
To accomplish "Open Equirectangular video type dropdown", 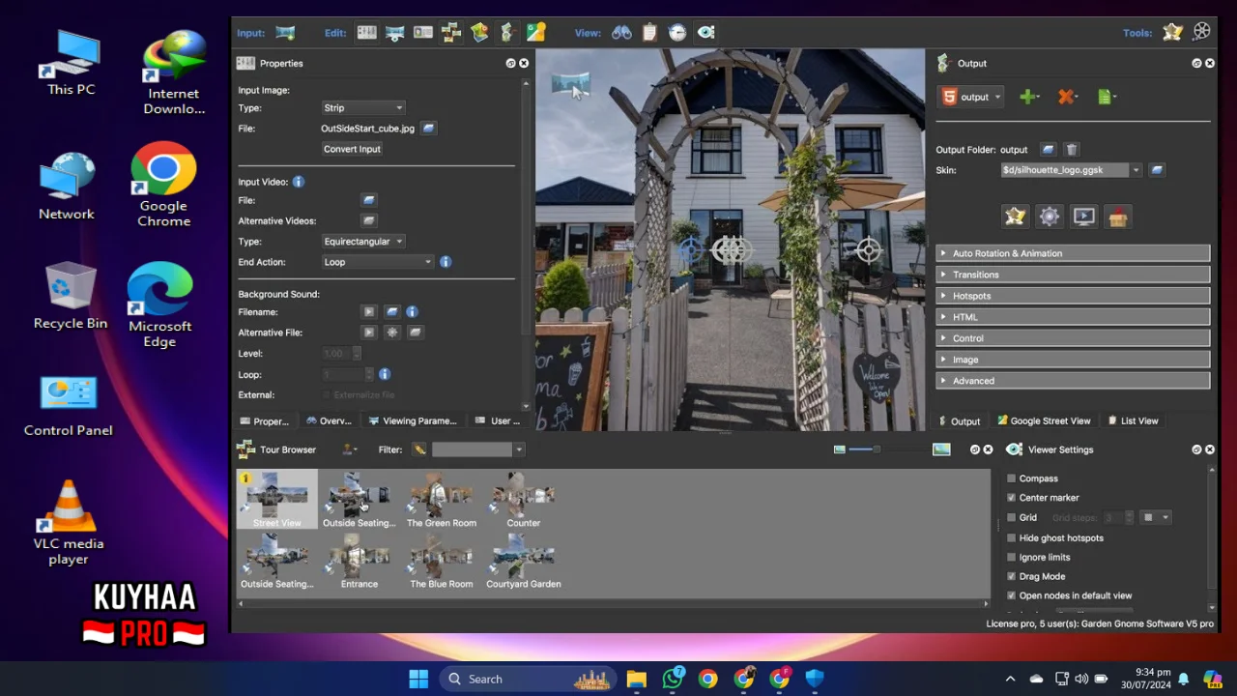I will click(363, 242).
